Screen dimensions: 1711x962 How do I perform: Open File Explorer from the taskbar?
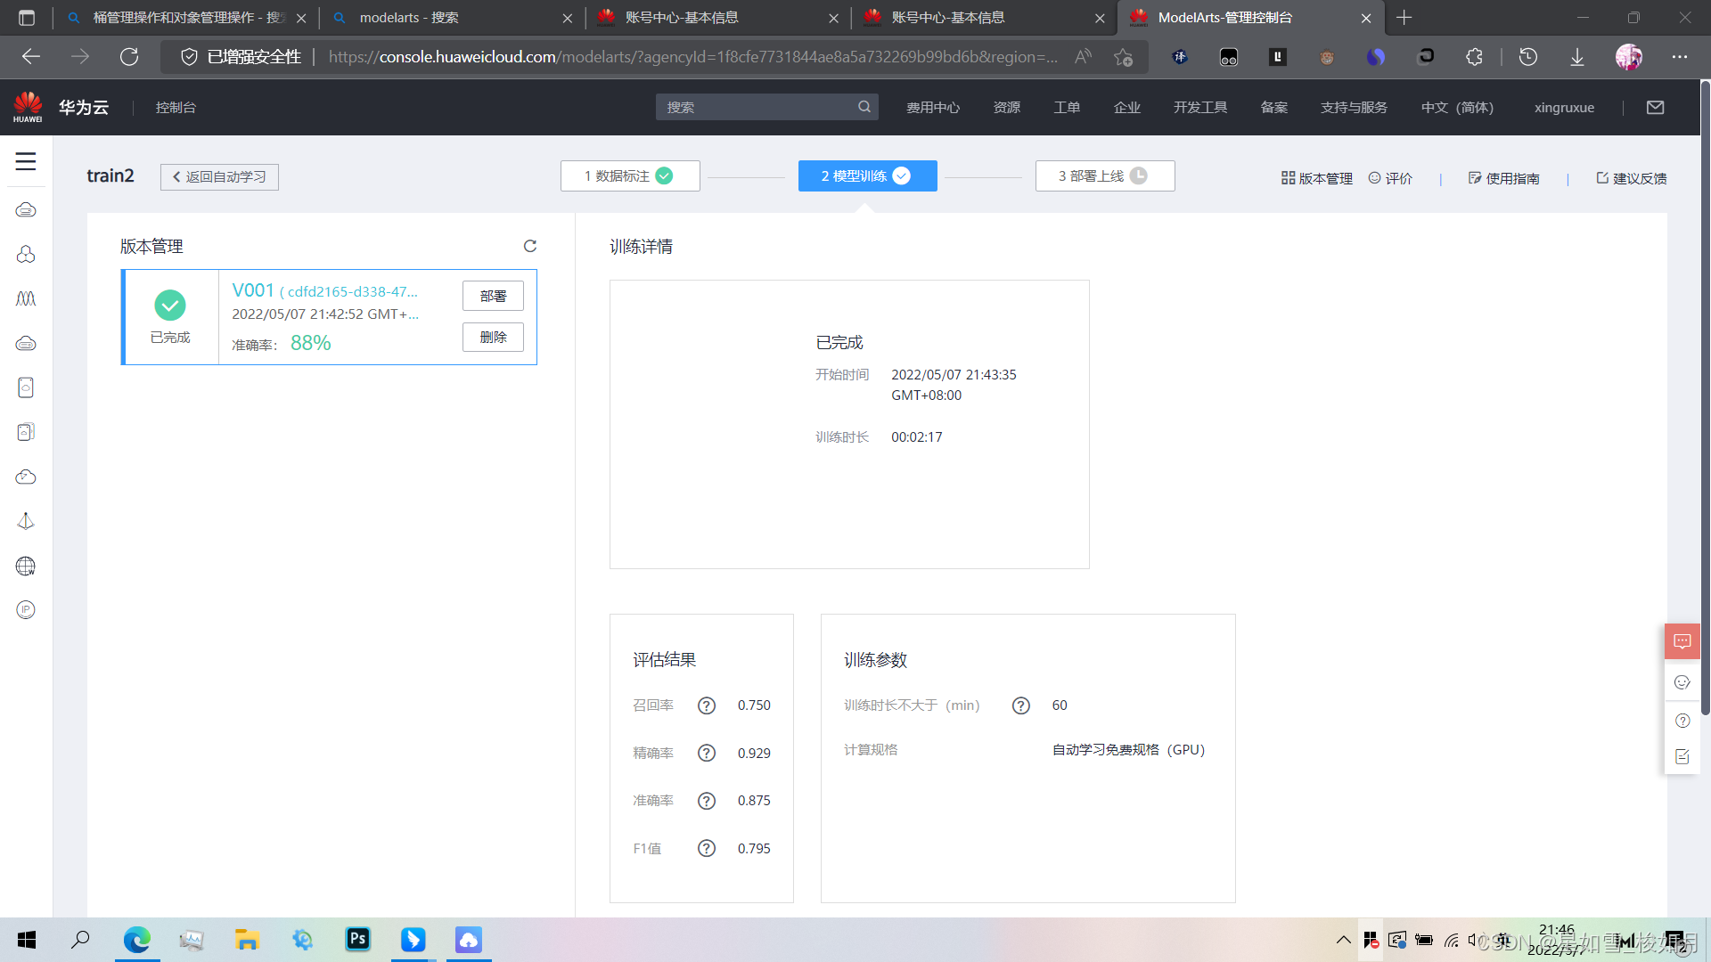point(247,939)
